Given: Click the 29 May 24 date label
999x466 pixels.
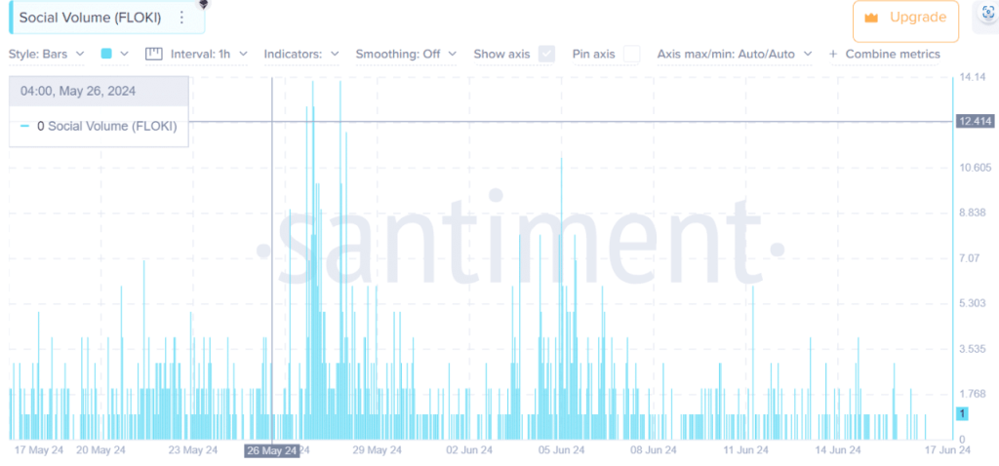Looking at the screenshot, I should (378, 450).
